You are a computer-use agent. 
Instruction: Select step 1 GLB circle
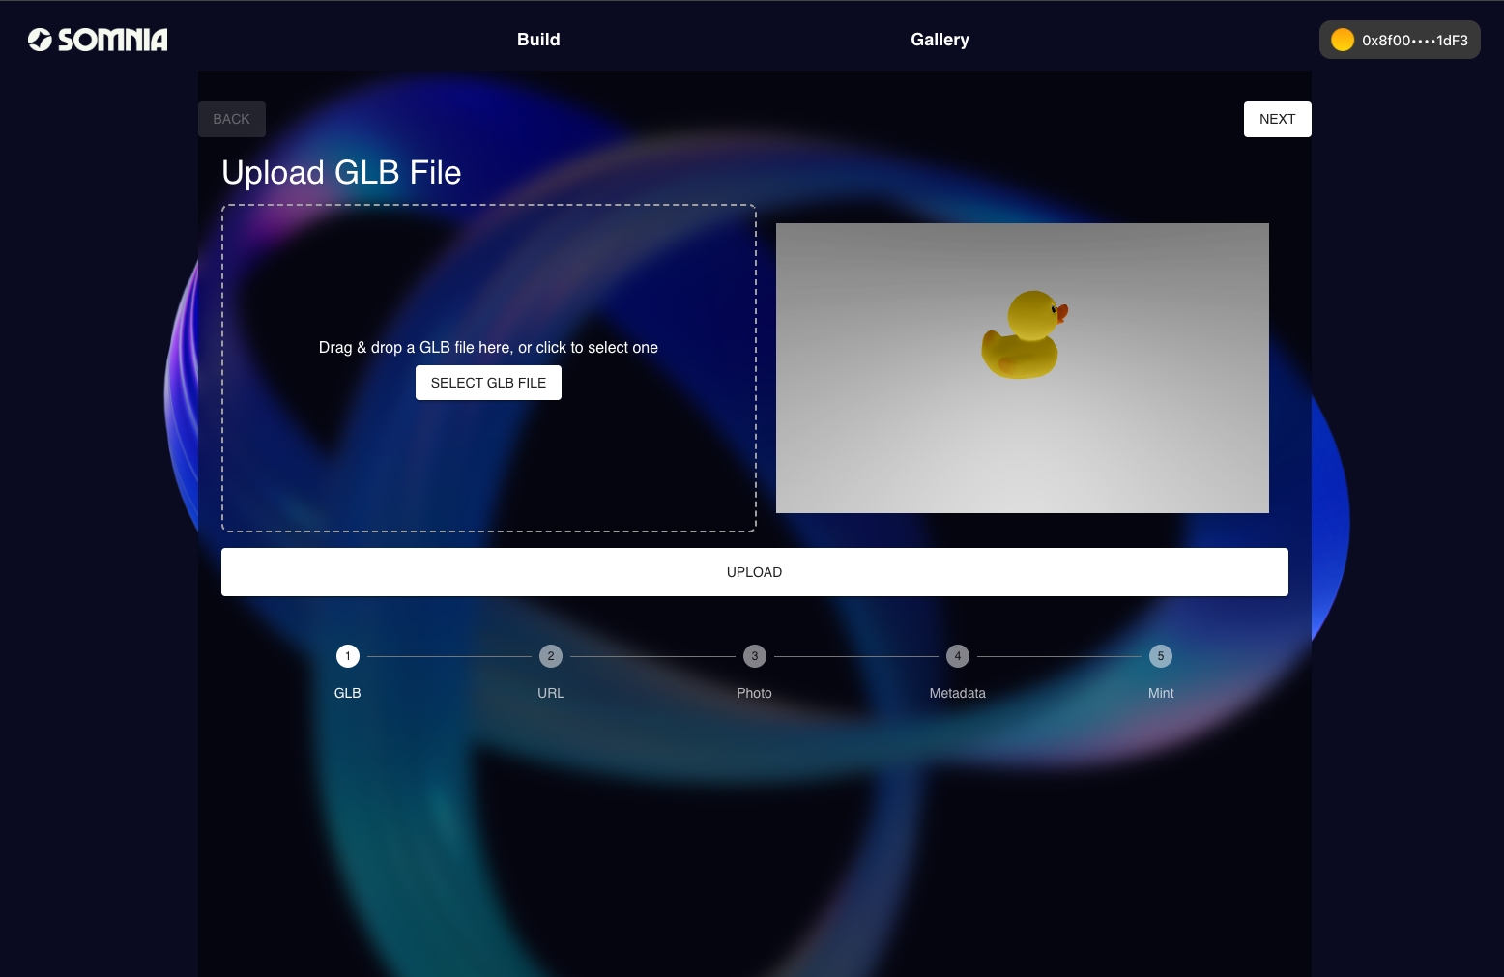348,656
